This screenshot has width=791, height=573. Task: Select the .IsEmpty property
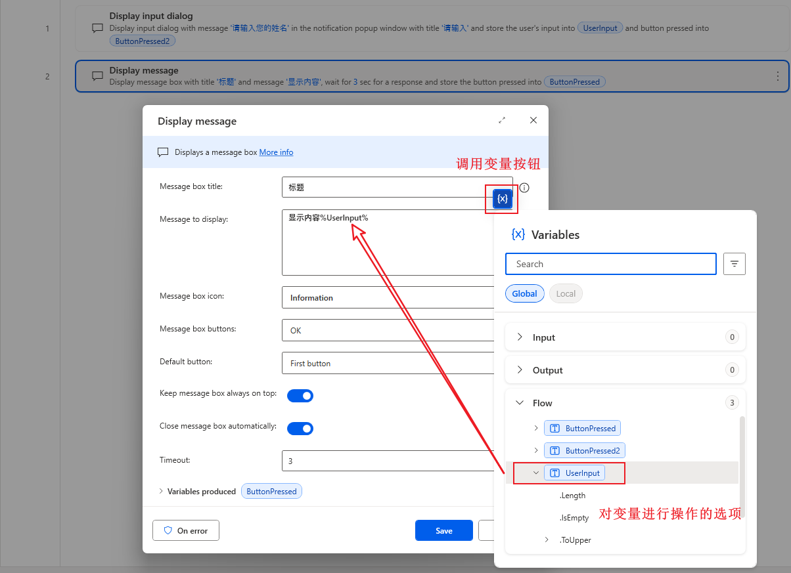574,518
